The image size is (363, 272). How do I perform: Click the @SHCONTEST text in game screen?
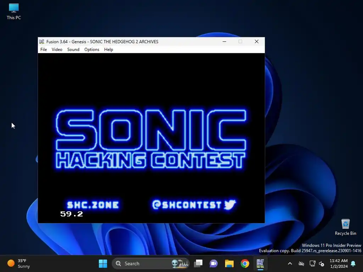click(187, 205)
